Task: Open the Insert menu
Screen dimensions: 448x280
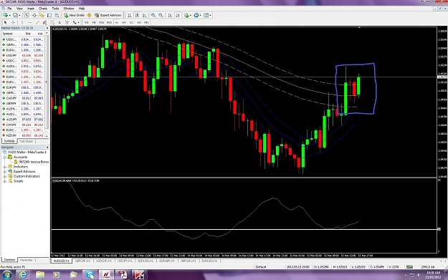Action: pyautogui.click(x=31, y=9)
